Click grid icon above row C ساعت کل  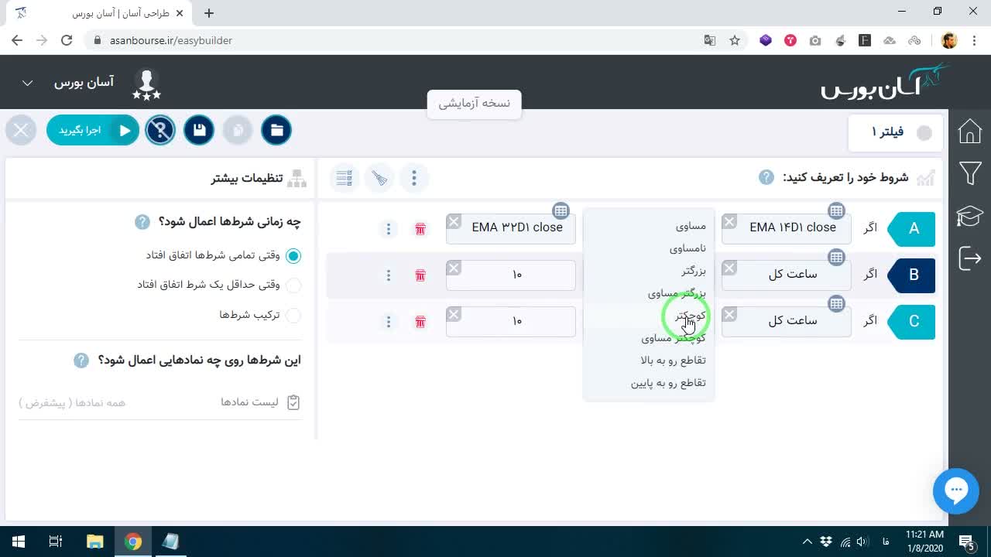pyautogui.click(x=836, y=304)
